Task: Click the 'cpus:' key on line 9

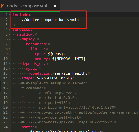Action: (x=40, y=54)
